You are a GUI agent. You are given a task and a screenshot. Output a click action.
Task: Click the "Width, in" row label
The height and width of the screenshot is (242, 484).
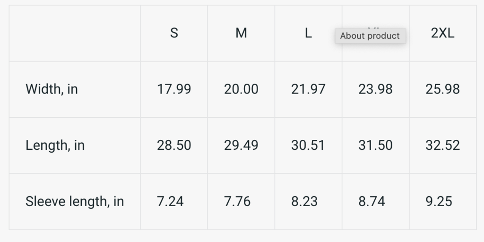pyautogui.click(x=52, y=89)
